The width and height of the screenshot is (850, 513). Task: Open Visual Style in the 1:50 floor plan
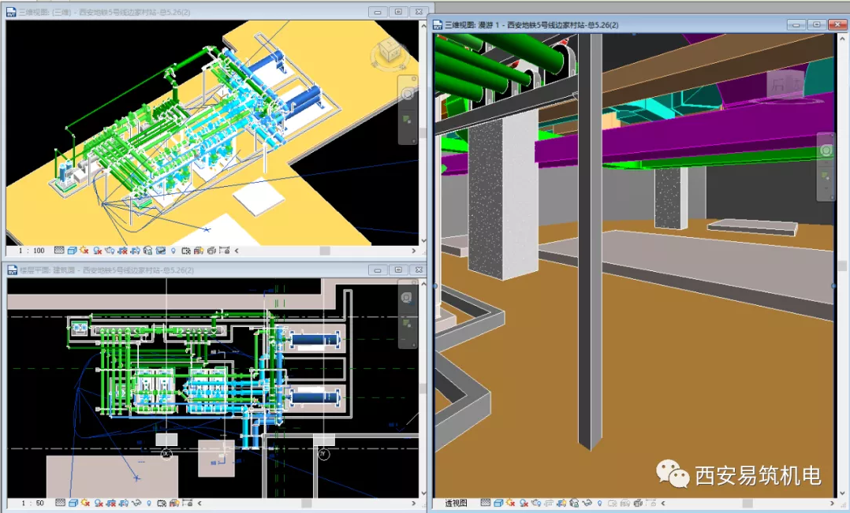[x=73, y=504]
